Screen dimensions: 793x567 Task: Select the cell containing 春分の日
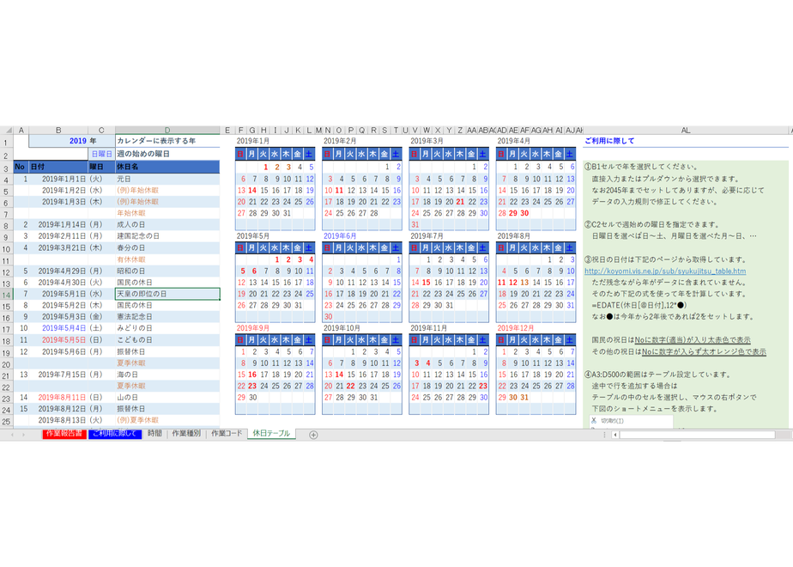167,248
